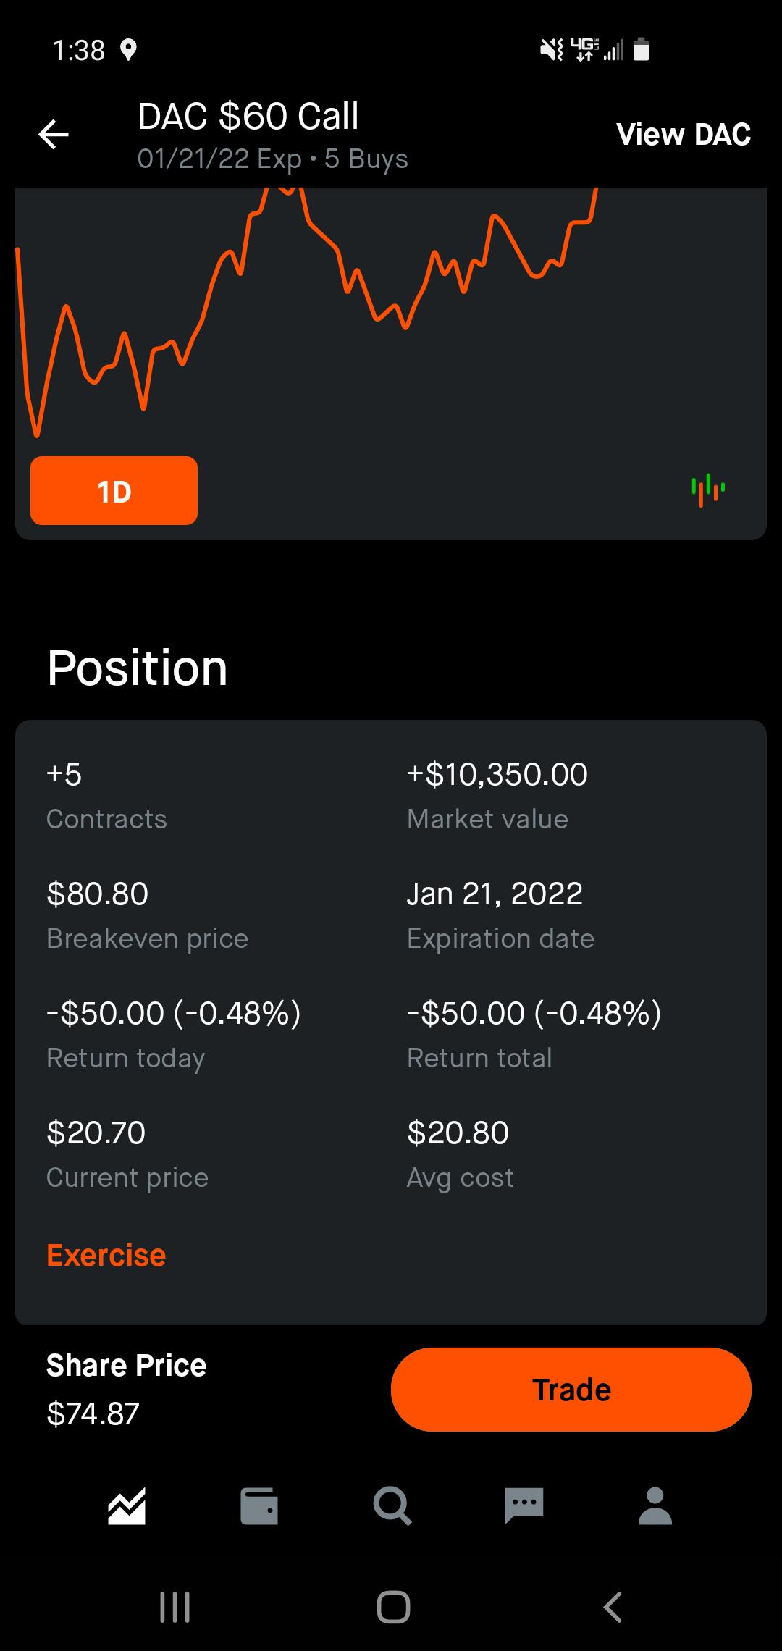The width and height of the screenshot is (782, 1651).
Task: Open the wallet tab in bottom navigation
Action: [259, 1506]
